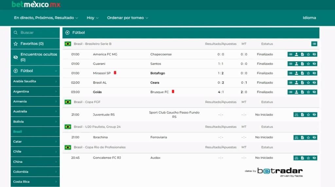Open Favoritos (0) list
This screenshot has width=335, height=187.
(x=35, y=44)
